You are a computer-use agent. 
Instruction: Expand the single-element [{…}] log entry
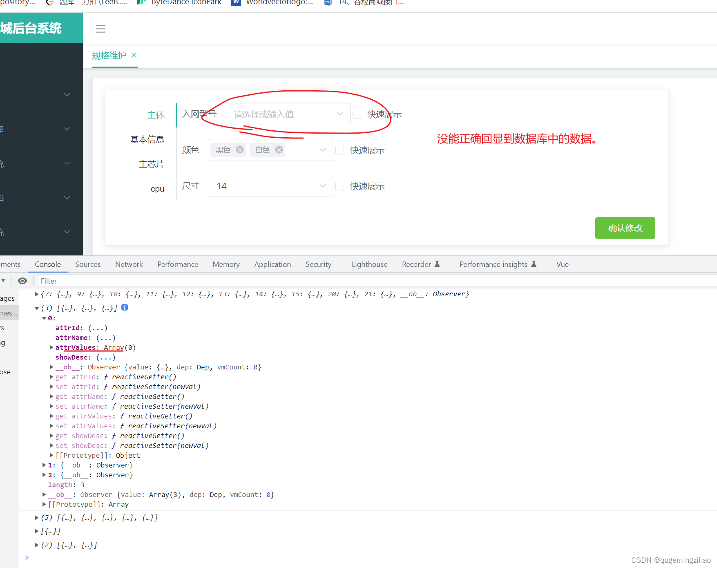[37, 531]
